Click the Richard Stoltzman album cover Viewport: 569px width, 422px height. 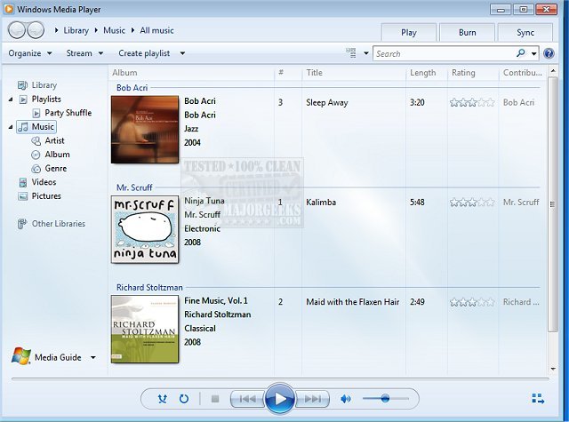145,330
